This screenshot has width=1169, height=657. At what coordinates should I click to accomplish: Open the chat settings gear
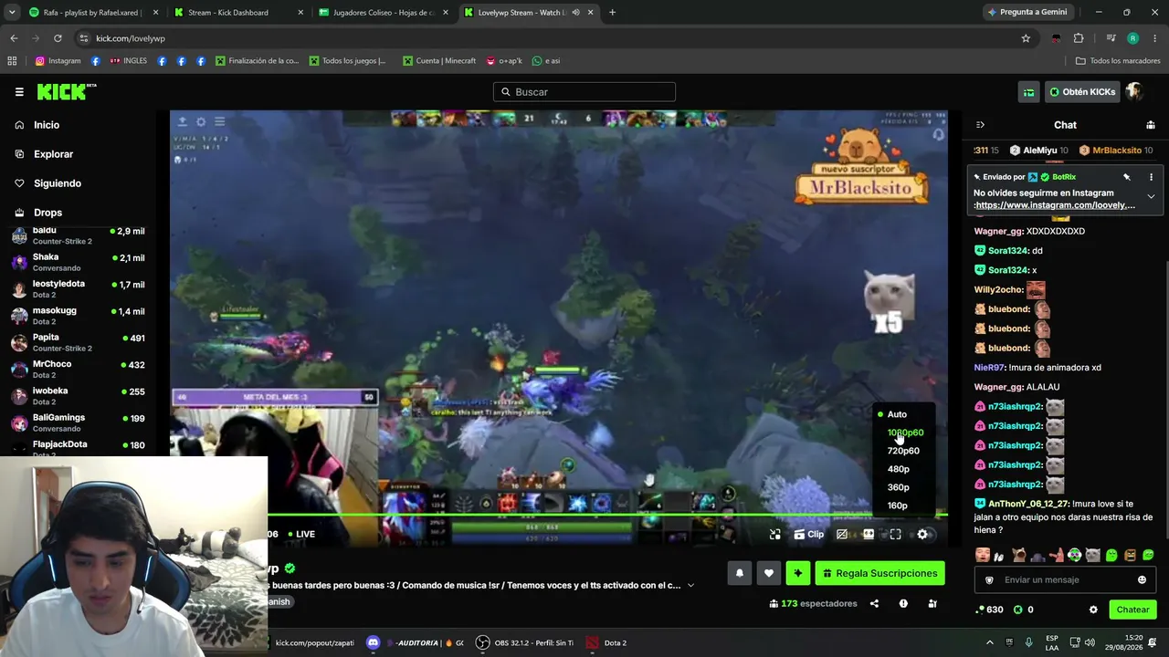[x=1093, y=610]
